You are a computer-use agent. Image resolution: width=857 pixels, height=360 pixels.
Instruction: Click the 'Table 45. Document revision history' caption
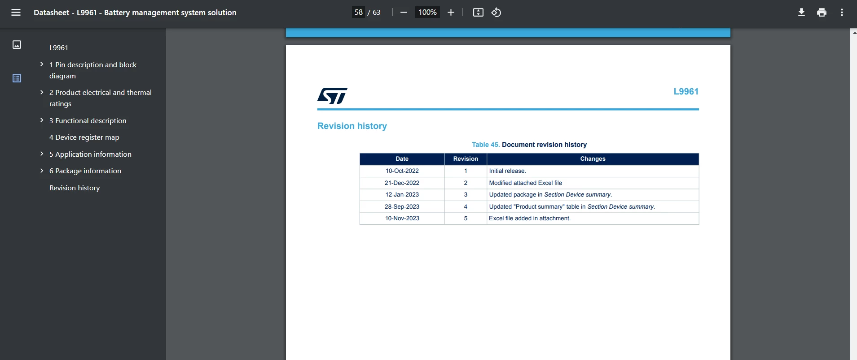coord(529,145)
